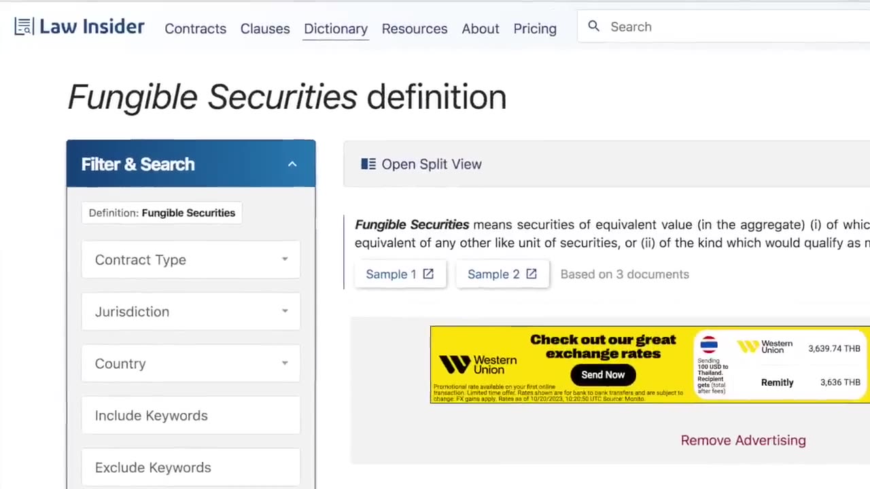Click the Thailand flag icon in the ad

pos(709,344)
